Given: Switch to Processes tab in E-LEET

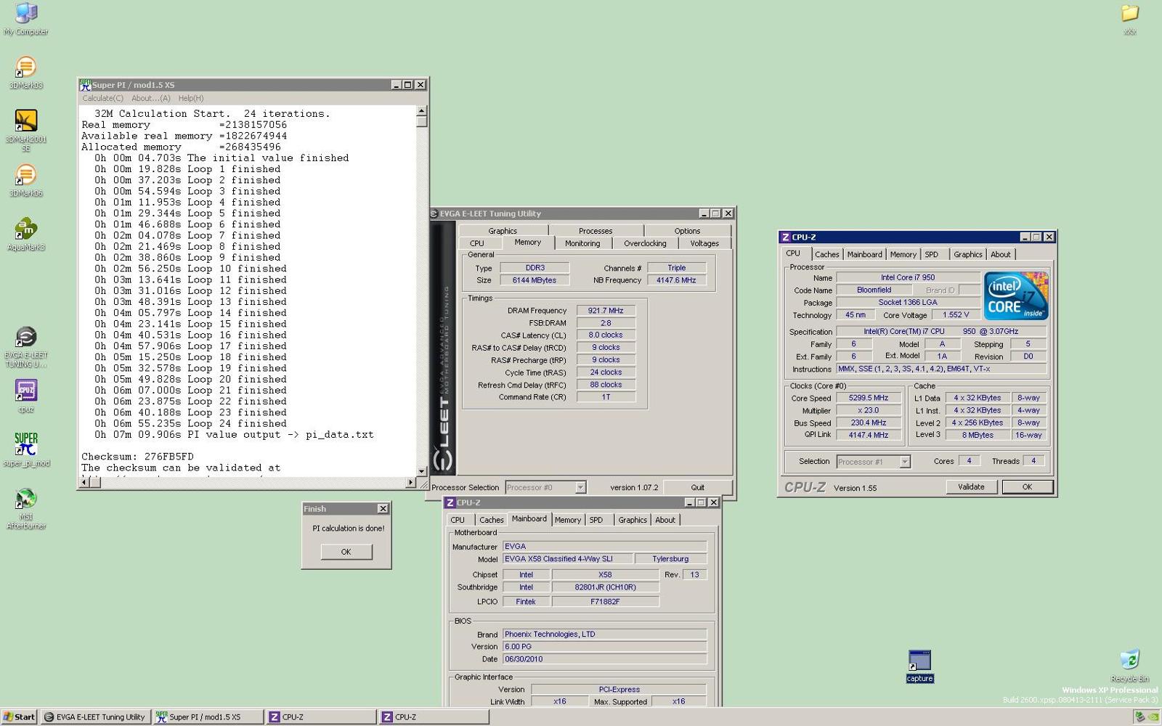Looking at the screenshot, I should tap(596, 231).
